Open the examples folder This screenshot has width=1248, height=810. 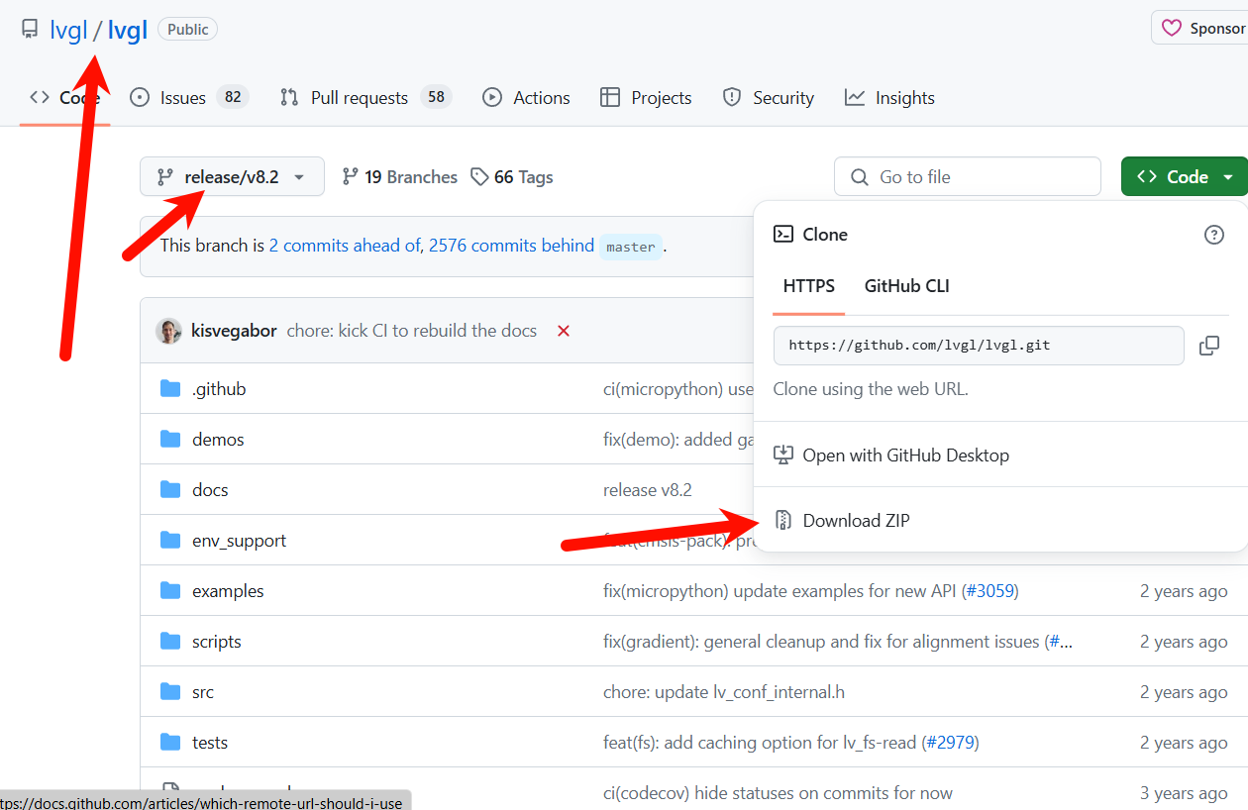point(228,591)
